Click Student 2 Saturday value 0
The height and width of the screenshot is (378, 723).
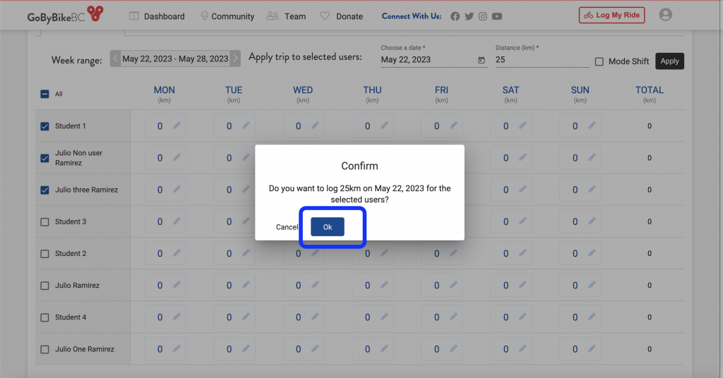(506, 253)
